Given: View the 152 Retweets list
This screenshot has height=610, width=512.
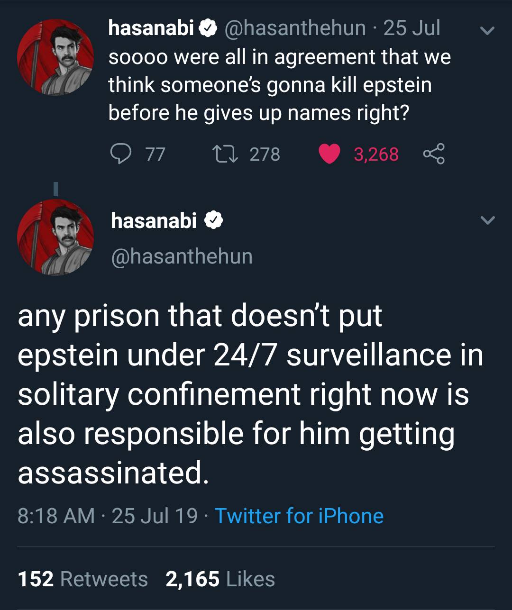Looking at the screenshot, I should [82, 578].
